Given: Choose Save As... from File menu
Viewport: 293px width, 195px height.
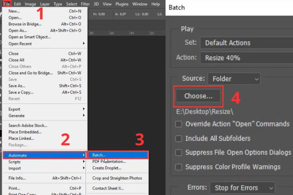Looking at the screenshot, I should (17, 86).
